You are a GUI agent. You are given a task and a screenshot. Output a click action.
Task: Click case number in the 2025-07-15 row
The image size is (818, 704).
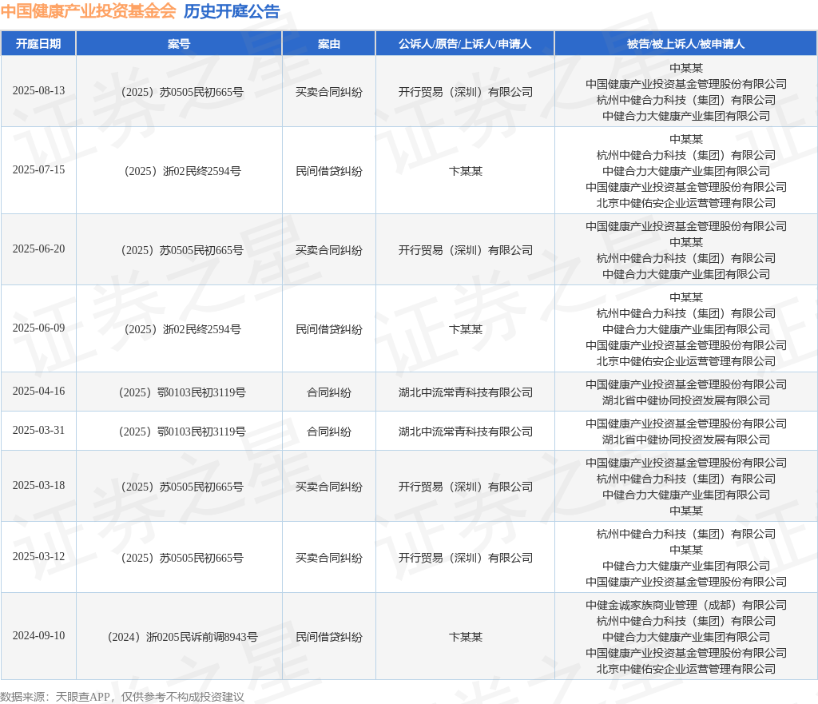tap(182, 171)
